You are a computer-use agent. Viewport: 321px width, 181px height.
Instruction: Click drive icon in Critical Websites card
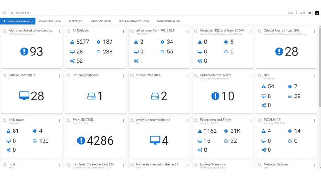(x=155, y=96)
